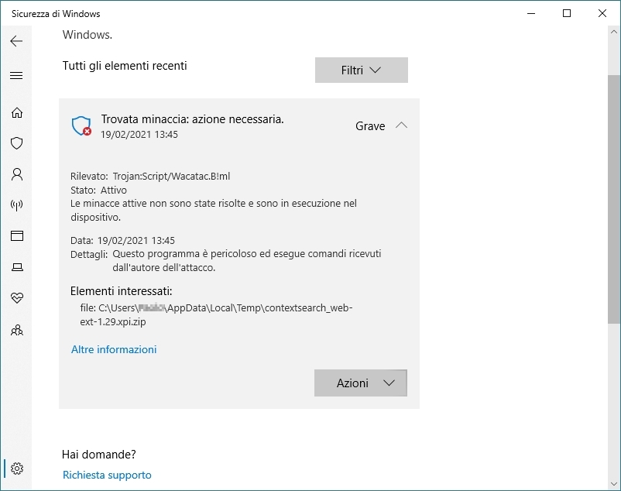Open the Home page icon
The height and width of the screenshot is (491, 621).
(x=16, y=112)
